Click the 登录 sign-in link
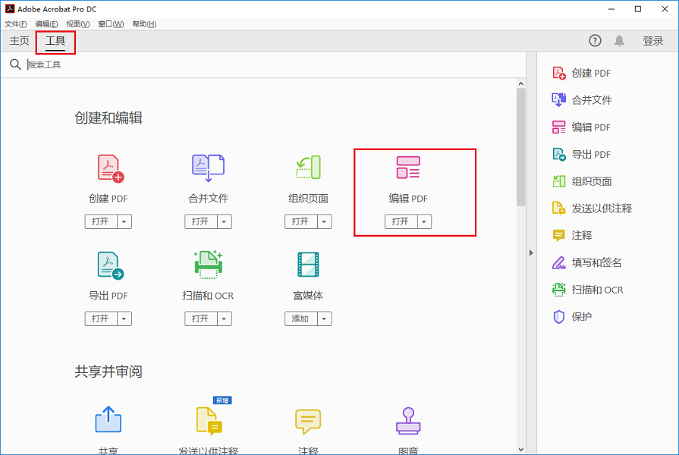 (653, 41)
